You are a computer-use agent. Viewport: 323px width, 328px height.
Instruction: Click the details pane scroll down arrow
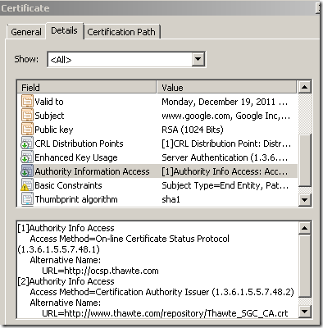(304, 311)
